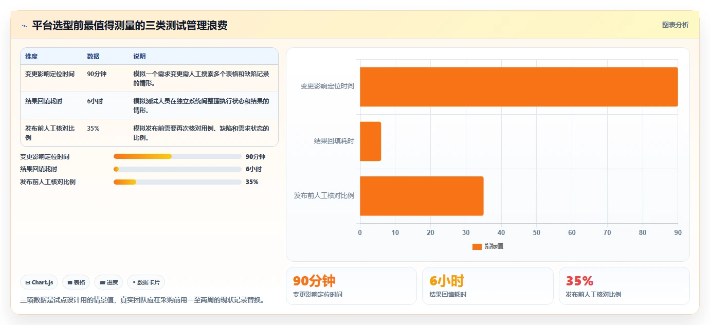The image size is (710, 325).
Task: Click the 数据 column header
Action: click(x=94, y=57)
